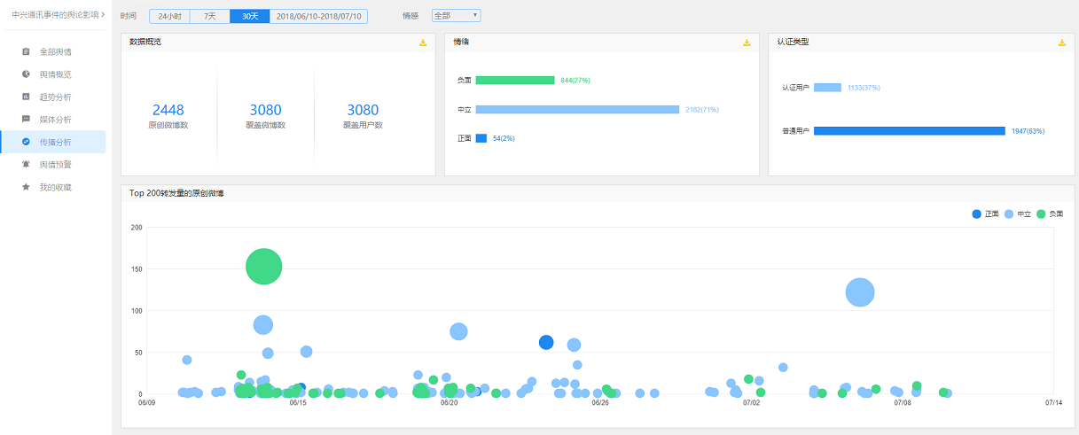1079x435 pixels.
Task: Click the 情绪 panel download icon
Action: 747,43
